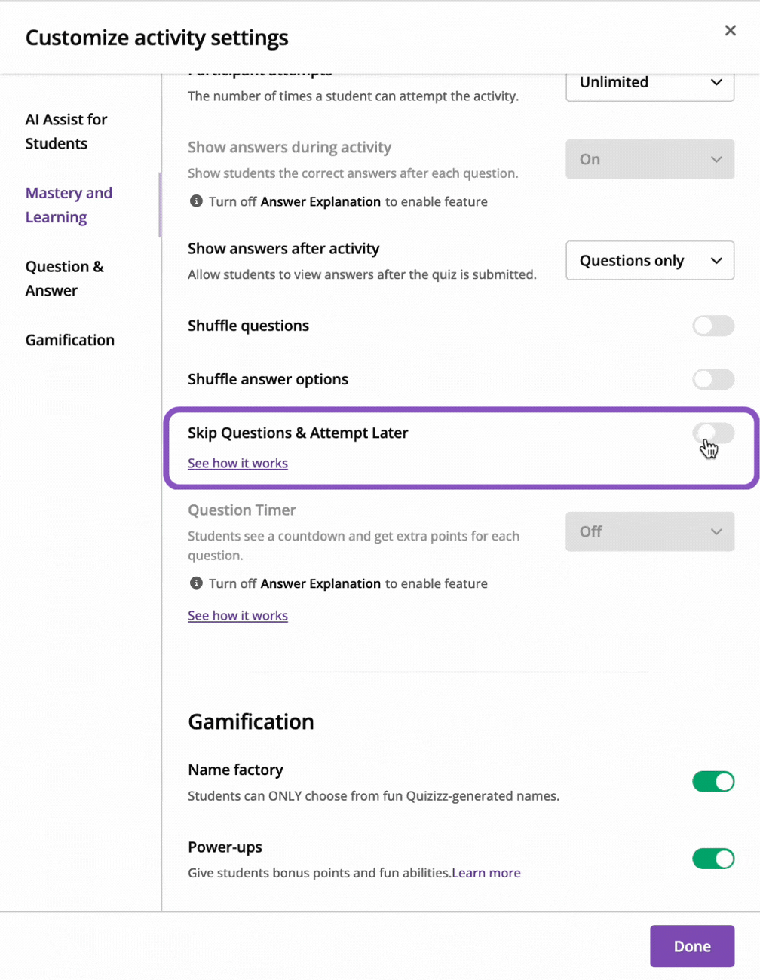Click the Question Timer label
The width and height of the screenshot is (760, 980).
click(242, 510)
